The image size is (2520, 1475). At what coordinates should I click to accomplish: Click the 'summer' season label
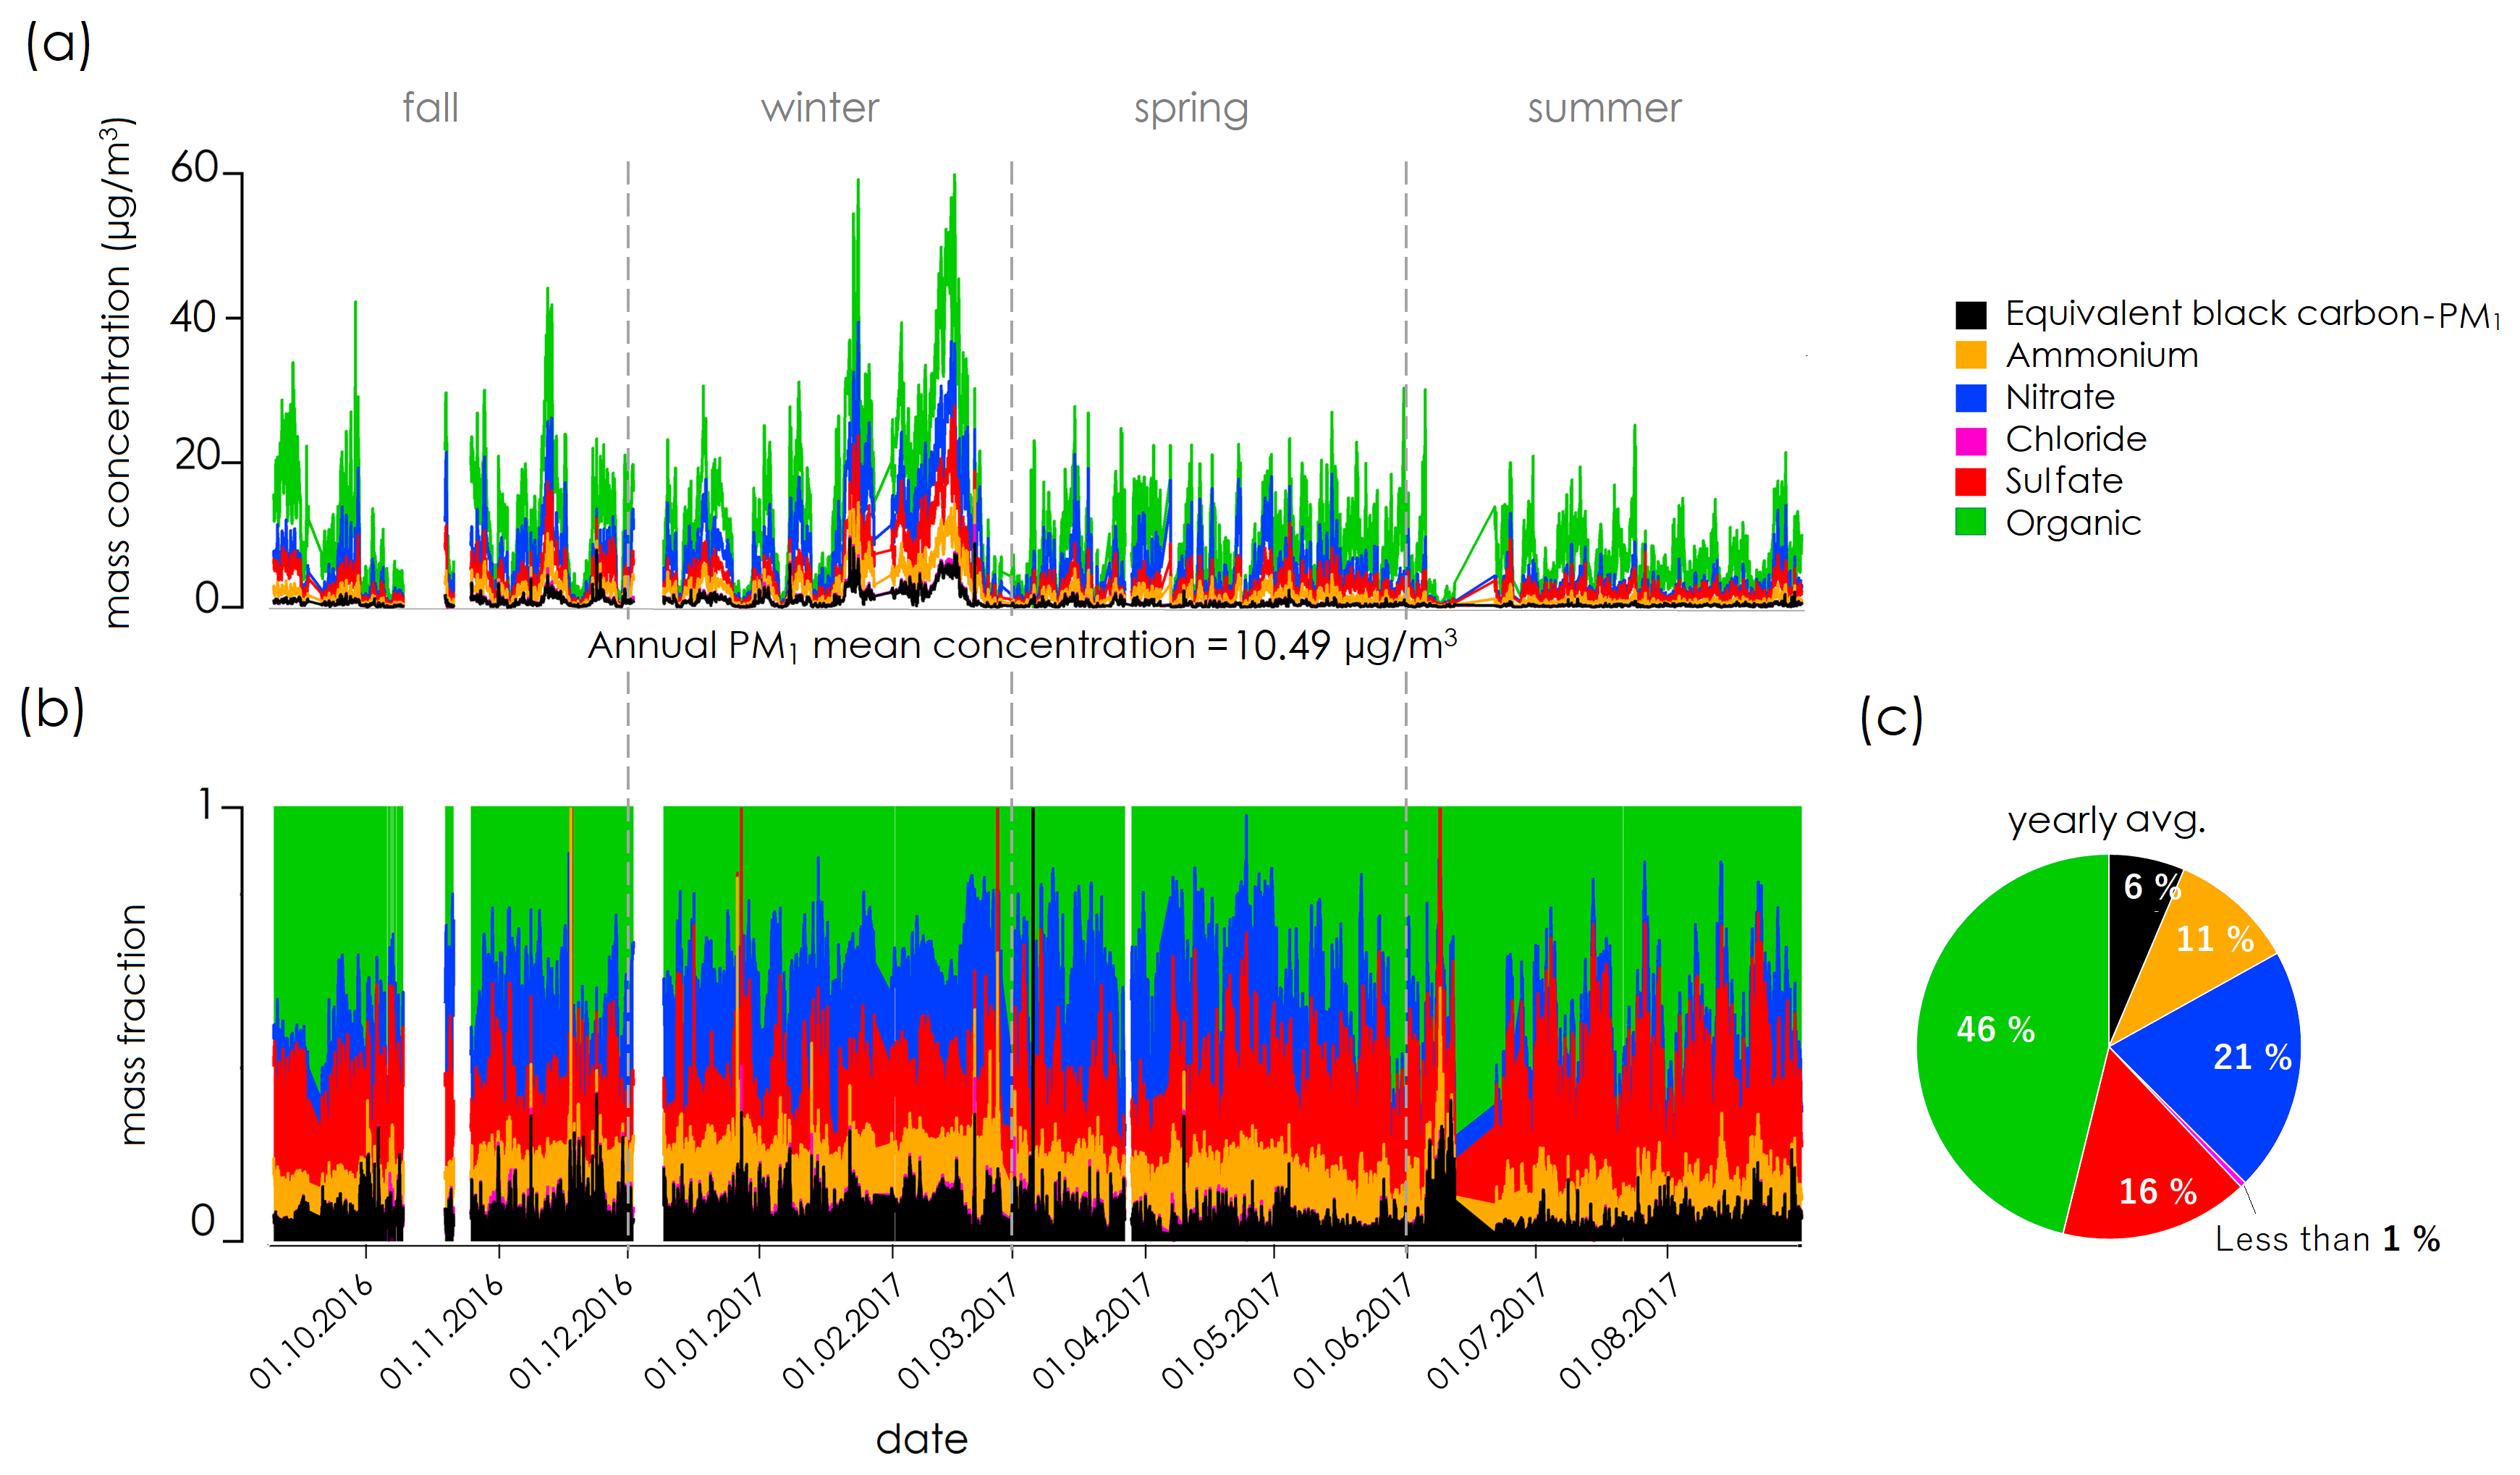tap(1604, 108)
